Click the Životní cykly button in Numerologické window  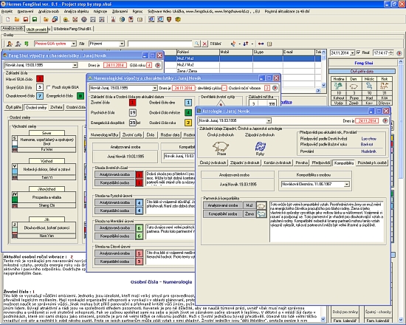pos(132,134)
